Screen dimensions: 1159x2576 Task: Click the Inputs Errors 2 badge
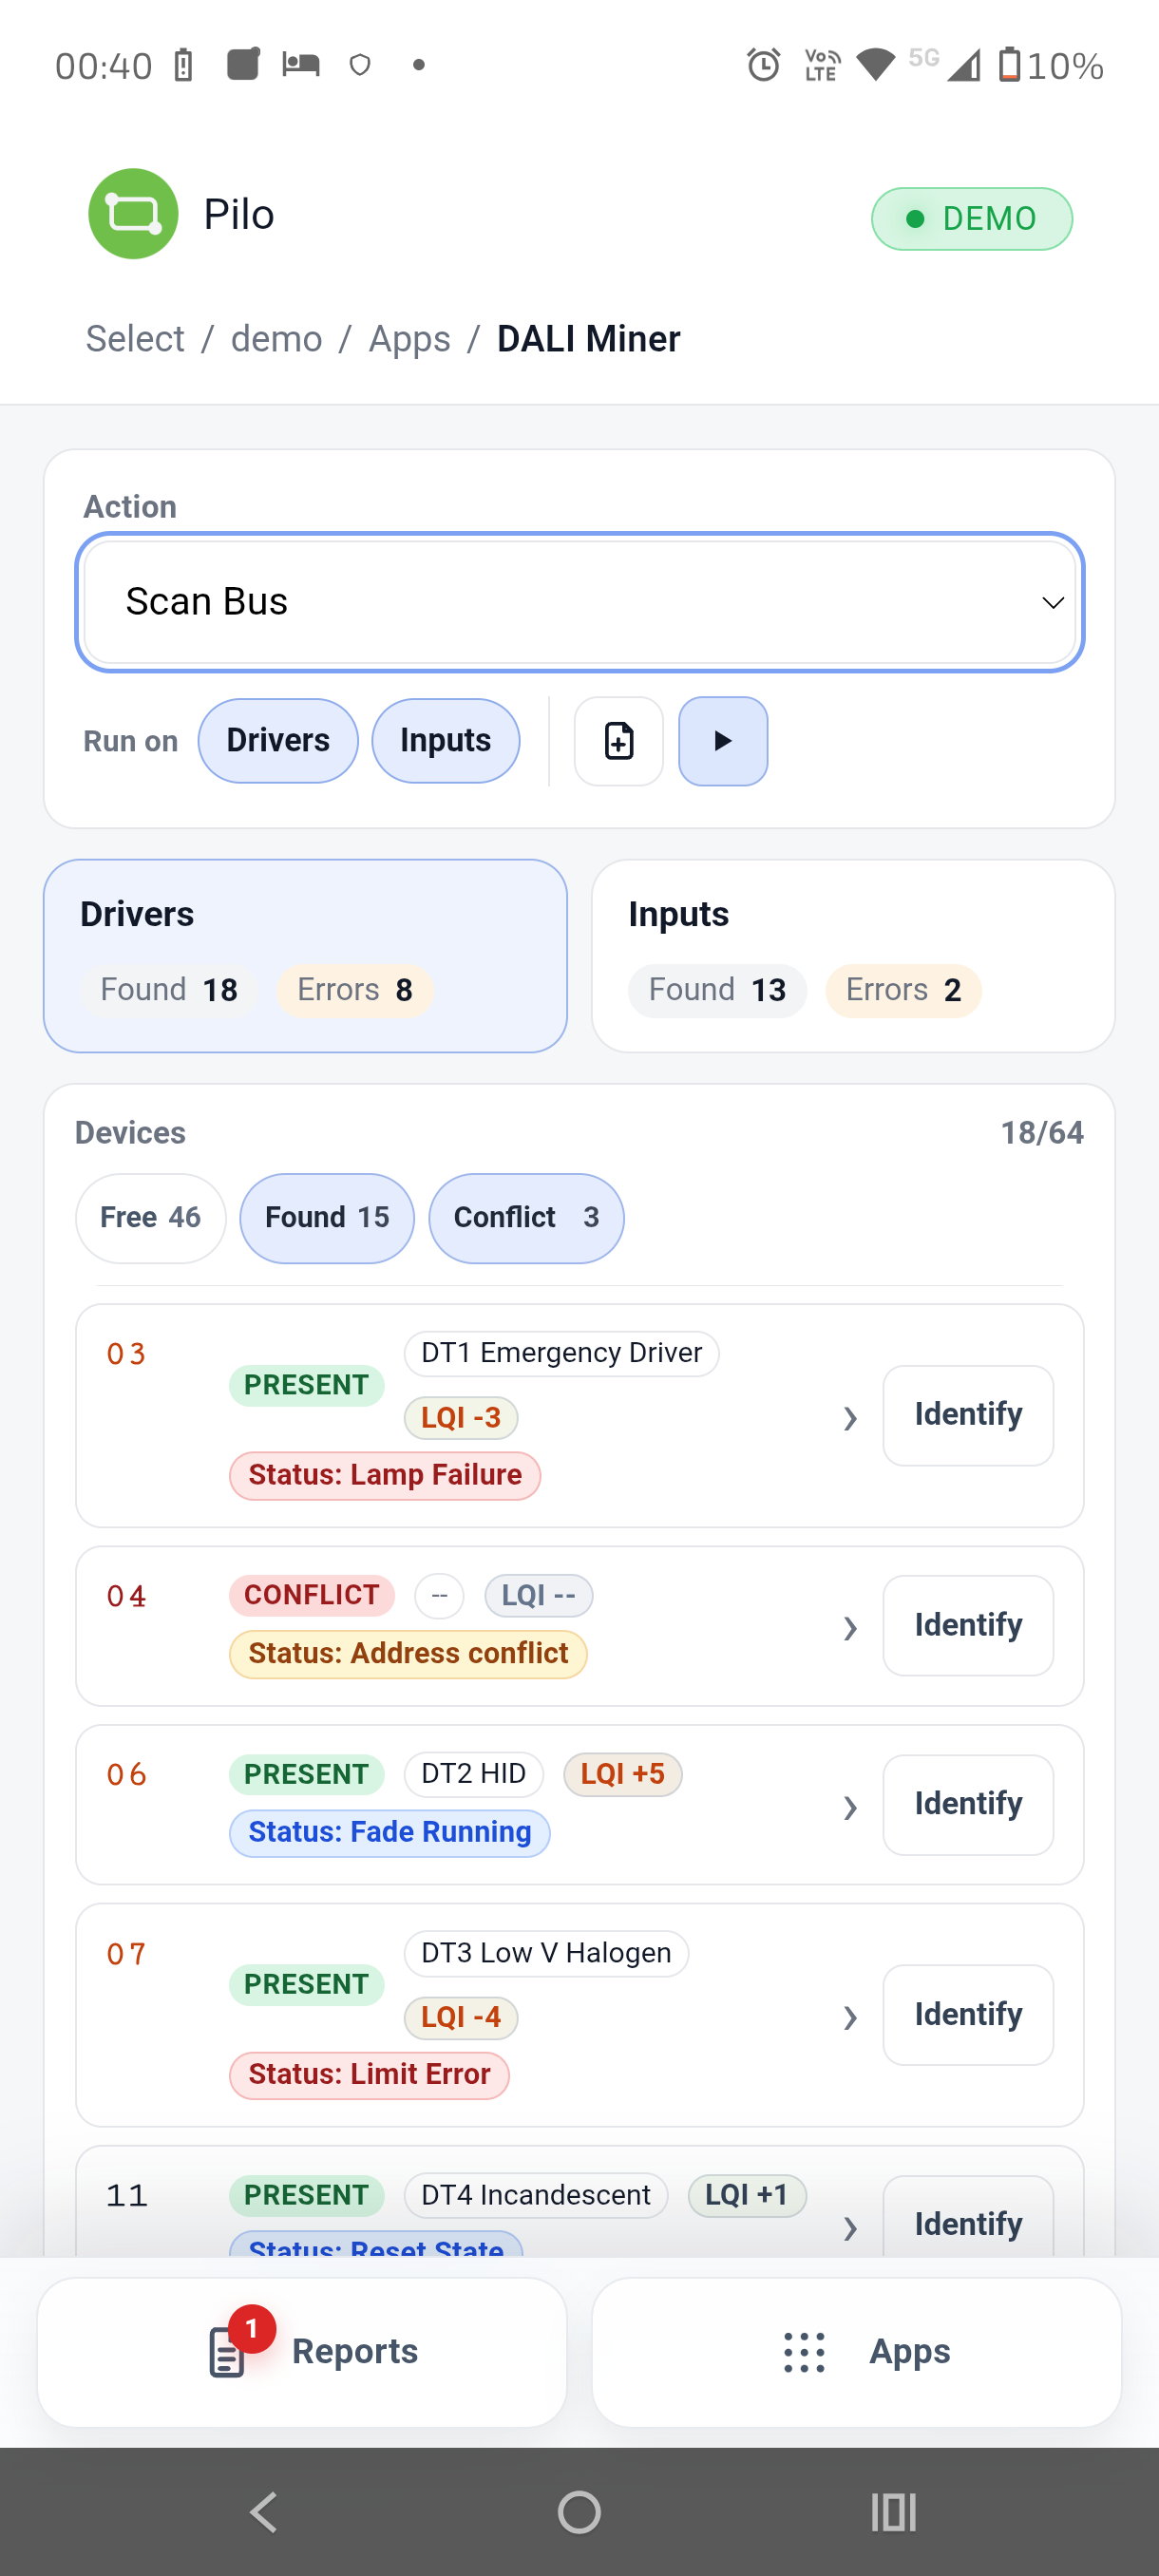(903, 990)
